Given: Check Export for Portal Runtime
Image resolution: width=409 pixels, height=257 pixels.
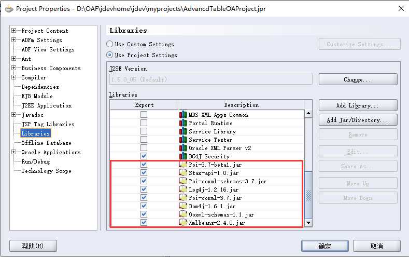Looking at the screenshot, I should [144, 123].
